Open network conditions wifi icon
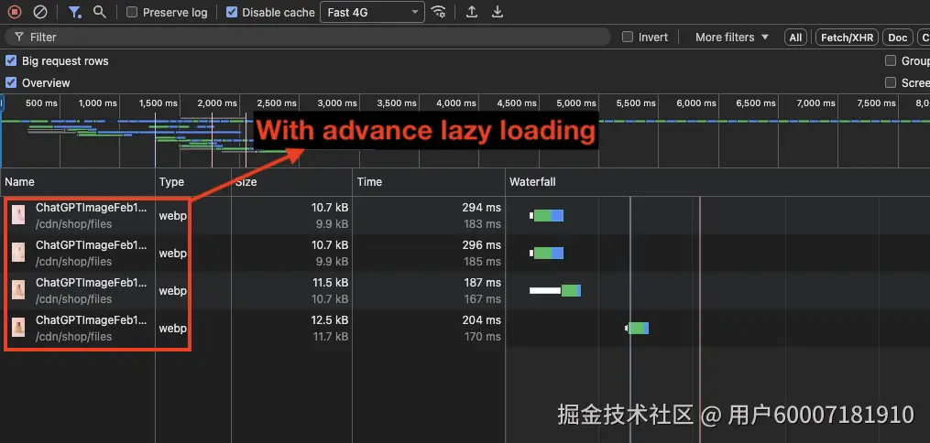Viewport: 930px width, 443px height. (439, 12)
